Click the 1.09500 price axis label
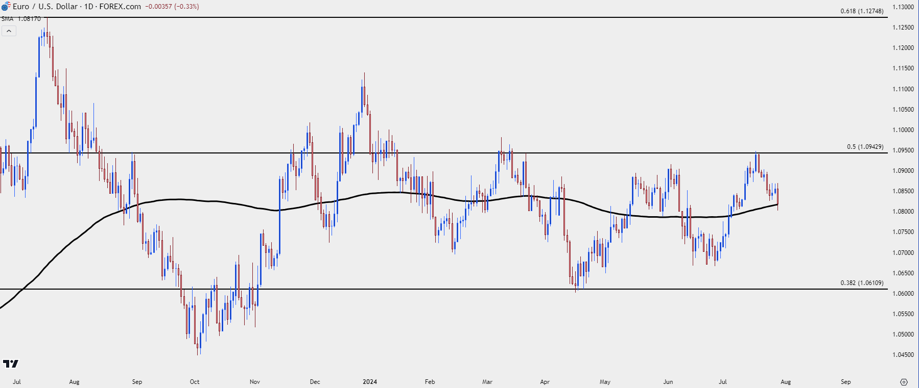Image resolution: width=919 pixels, height=388 pixels. tap(903, 150)
